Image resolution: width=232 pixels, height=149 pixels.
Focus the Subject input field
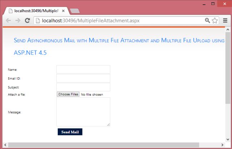point(83,87)
